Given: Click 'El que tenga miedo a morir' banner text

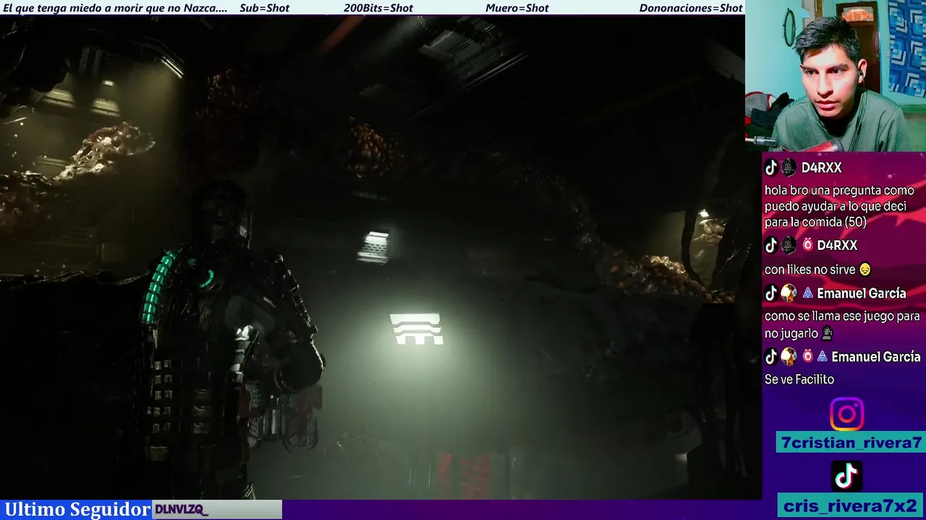Looking at the screenshot, I should point(115,8).
